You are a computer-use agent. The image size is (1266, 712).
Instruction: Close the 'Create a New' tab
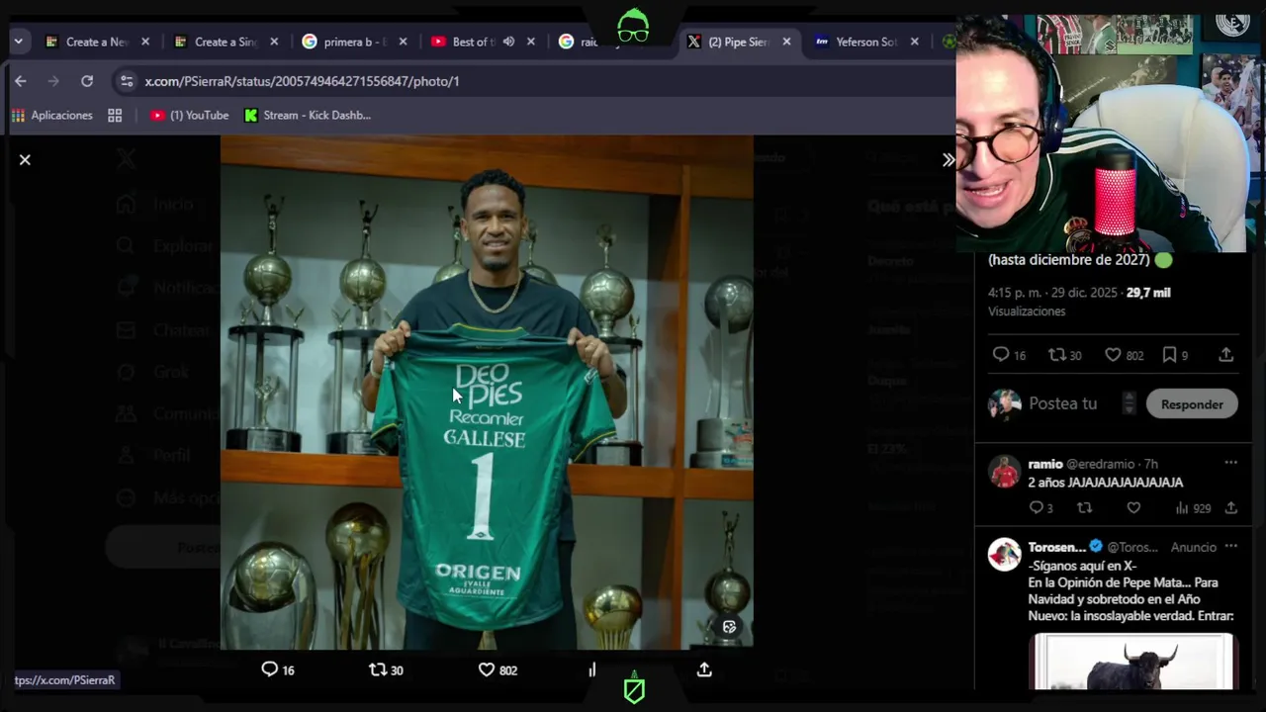tap(145, 42)
